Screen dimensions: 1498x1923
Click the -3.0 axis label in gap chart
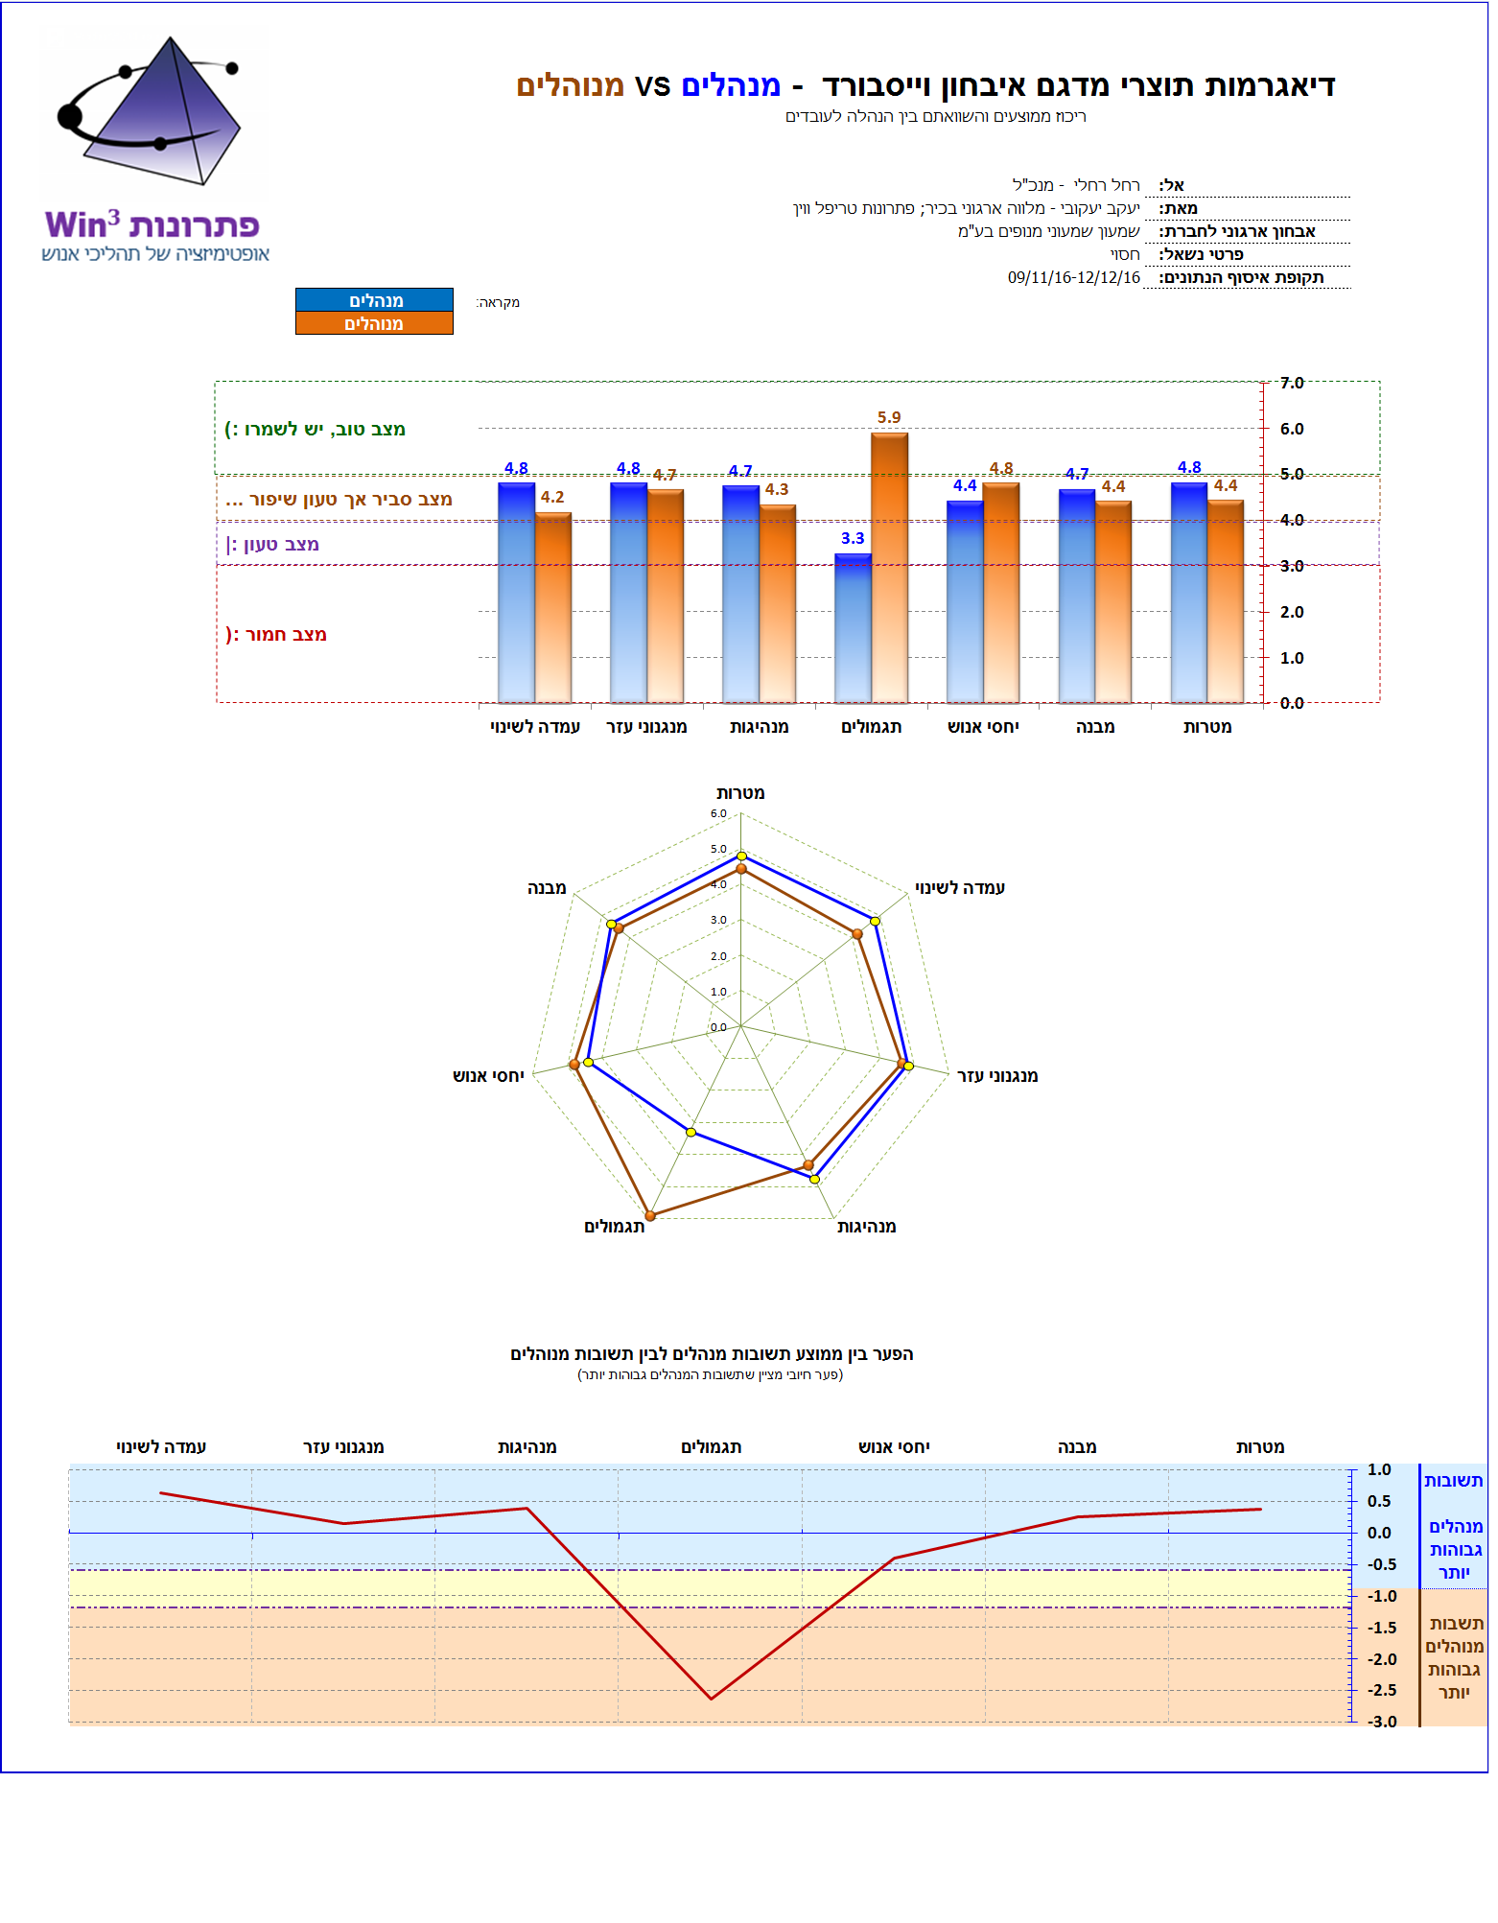pyautogui.click(x=1382, y=1722)
